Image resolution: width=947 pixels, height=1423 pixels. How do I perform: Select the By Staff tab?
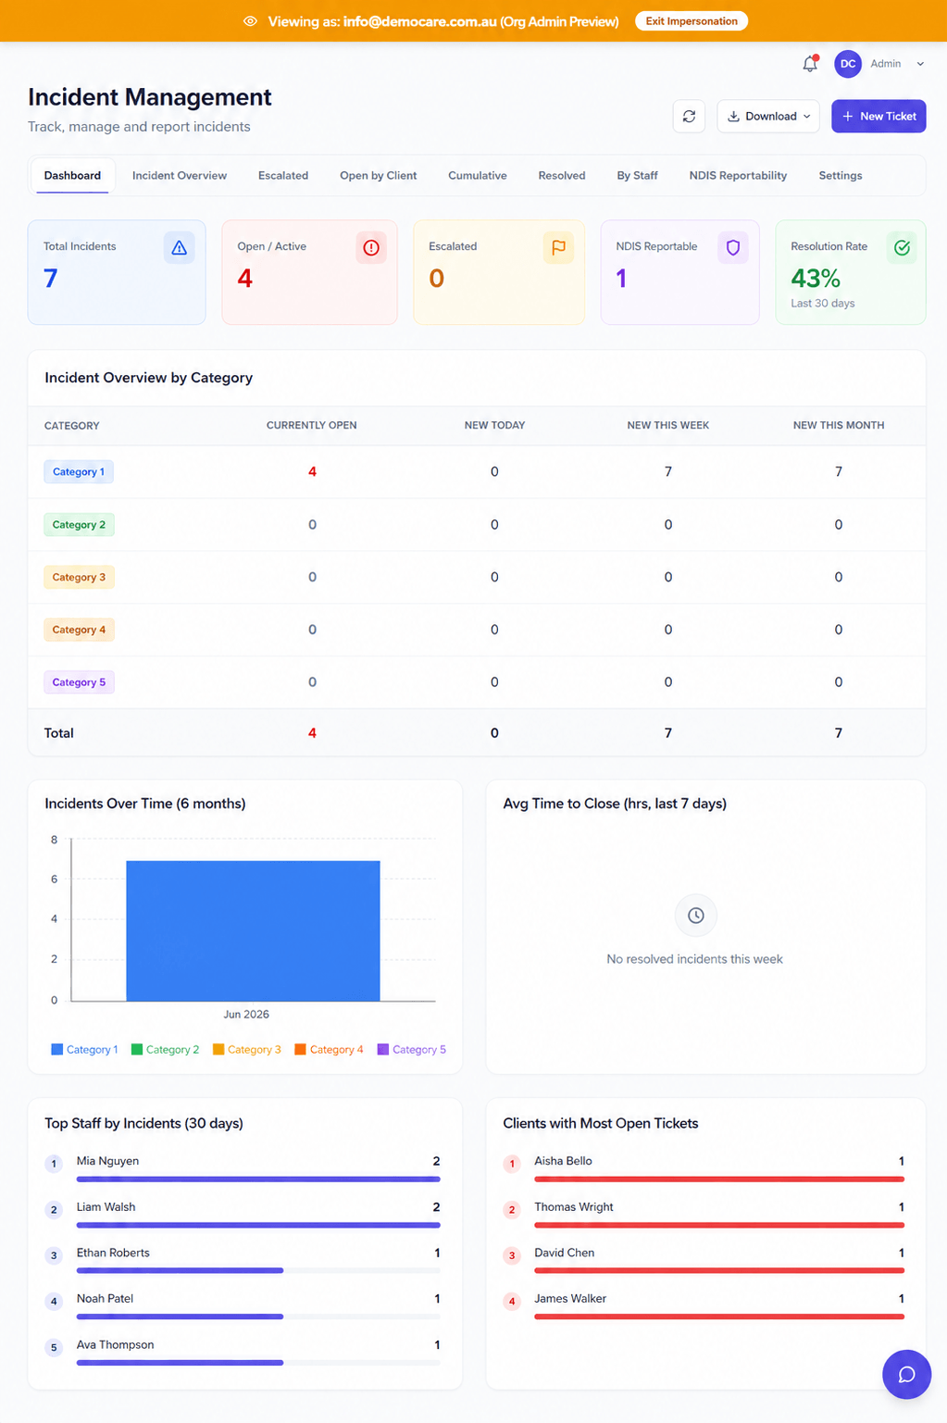click(x=637, y=175)
